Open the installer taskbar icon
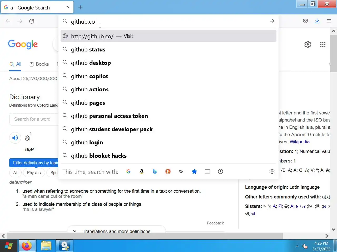Image resolution: width=337 pixels, height=252 pixels. pos(65,246)
